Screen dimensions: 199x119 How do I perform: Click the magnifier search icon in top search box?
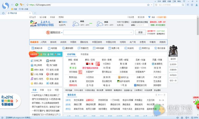183,5
